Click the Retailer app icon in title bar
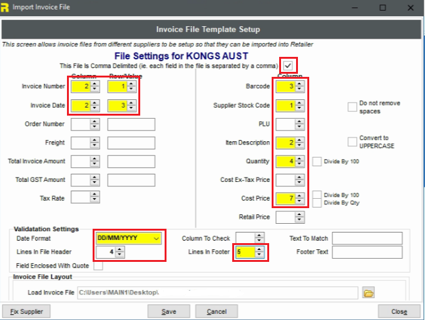 tap(6, 7)
